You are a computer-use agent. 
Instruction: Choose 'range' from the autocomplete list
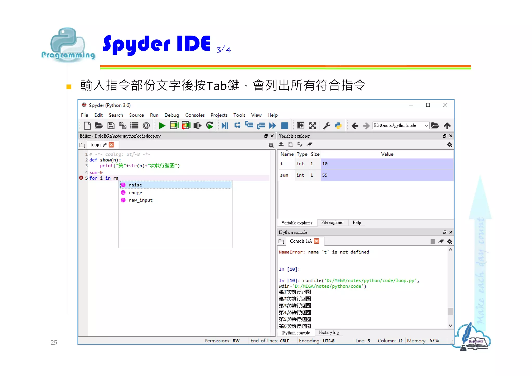coord(176,192)
